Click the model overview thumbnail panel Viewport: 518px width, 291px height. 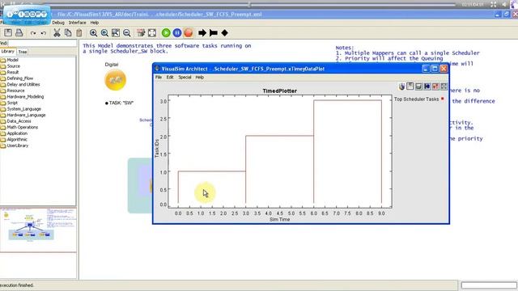click(38, 230)
